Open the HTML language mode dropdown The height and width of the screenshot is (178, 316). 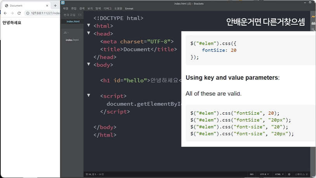279,174
